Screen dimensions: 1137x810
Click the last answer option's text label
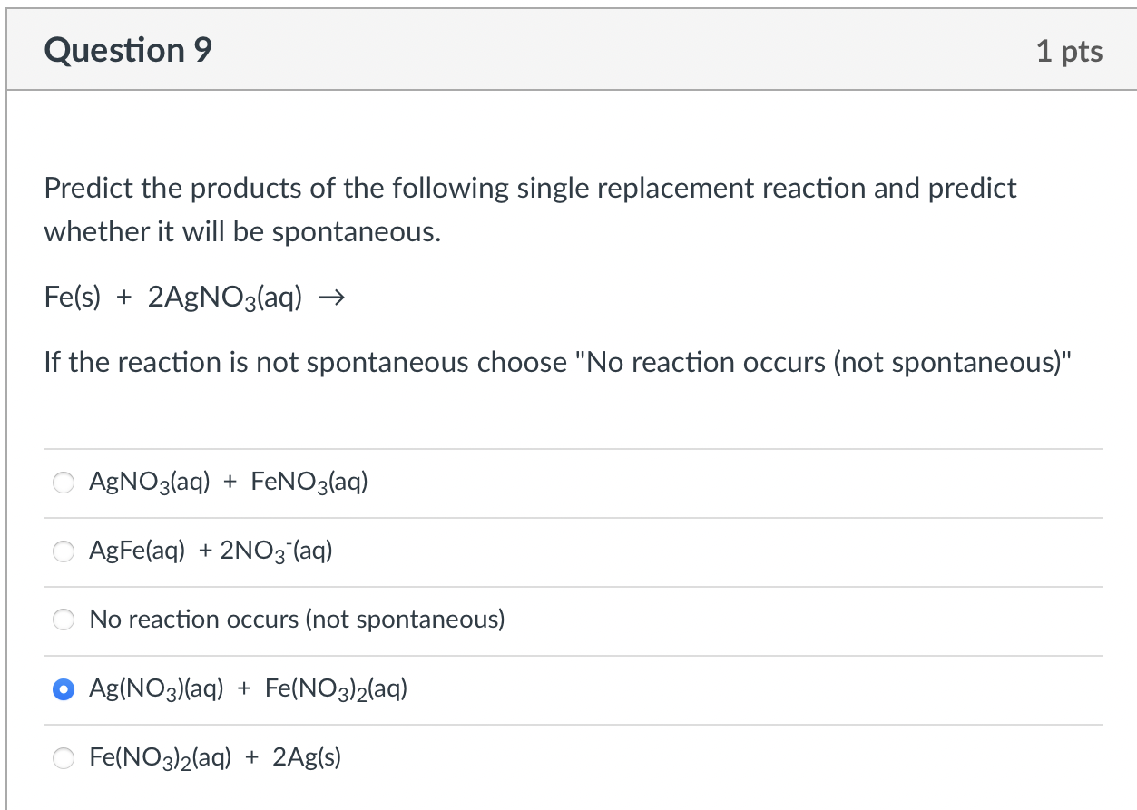[x=215, y=757]
